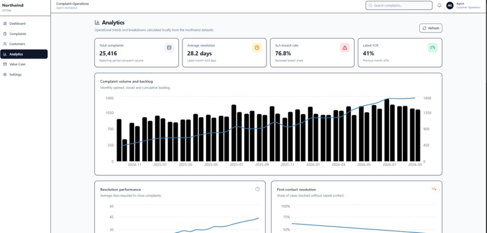This screenshot has height=233, width=487.
Task: Click the 2025-07 axis label
Action: click(x=236, y=165)
